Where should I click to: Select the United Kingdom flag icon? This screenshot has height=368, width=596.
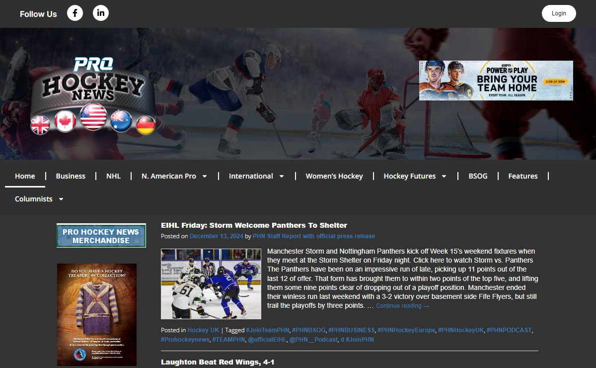pyautogui.click(x=40, y=124)
